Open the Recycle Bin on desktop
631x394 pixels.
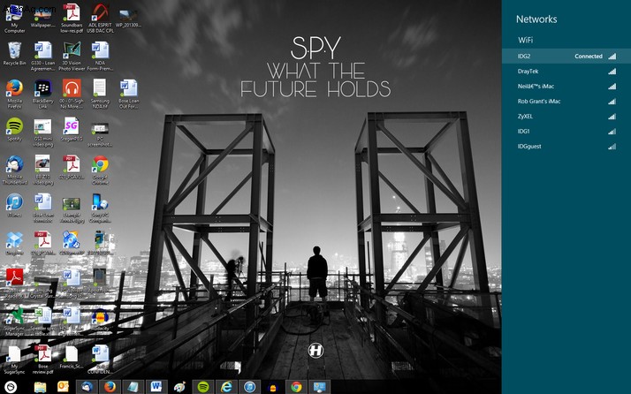point(14,54)
